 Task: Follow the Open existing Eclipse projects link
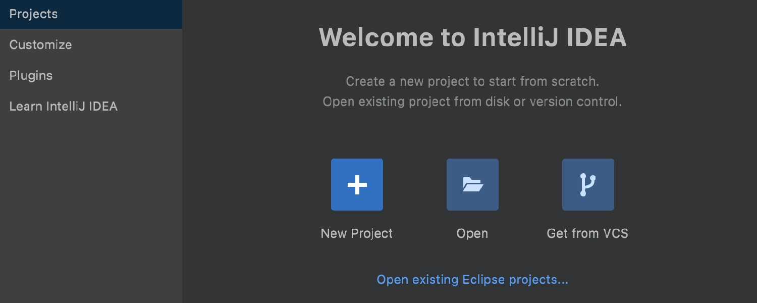(x=472, y=280)
